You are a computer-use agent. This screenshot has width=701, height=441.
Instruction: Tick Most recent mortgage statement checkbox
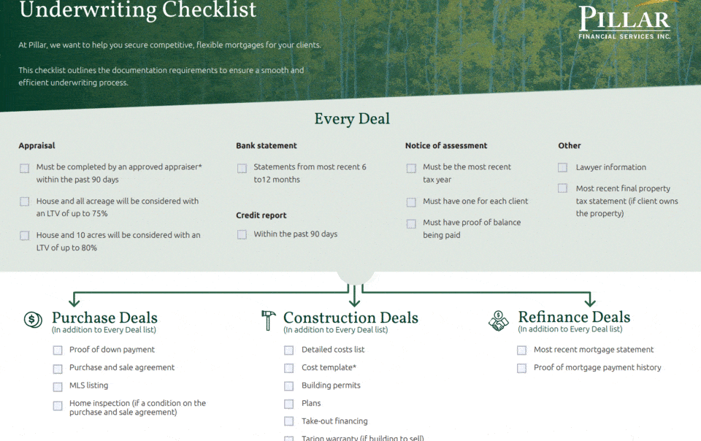(x=521, y=350)
